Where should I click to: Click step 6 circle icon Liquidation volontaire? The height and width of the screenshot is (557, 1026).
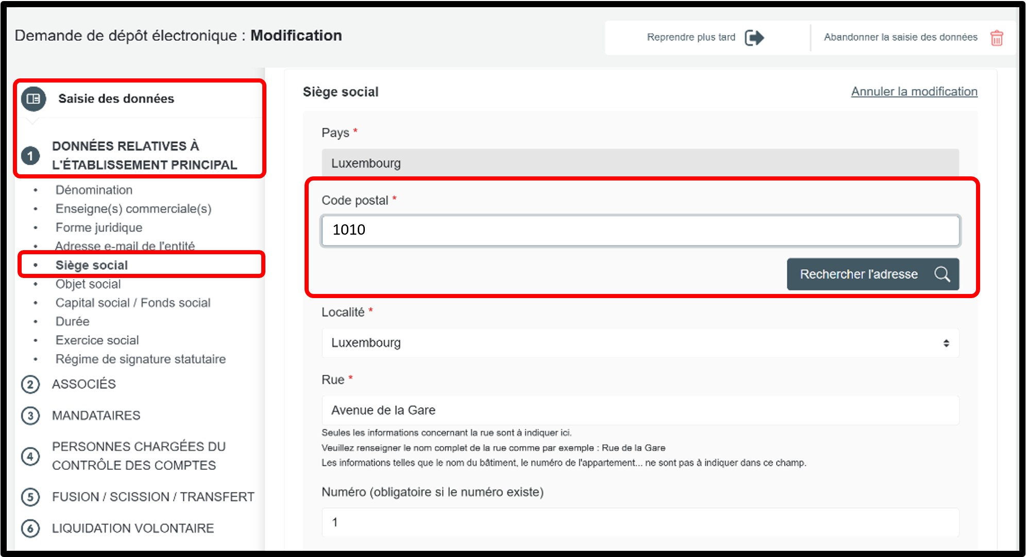click(x=30, y=528)
